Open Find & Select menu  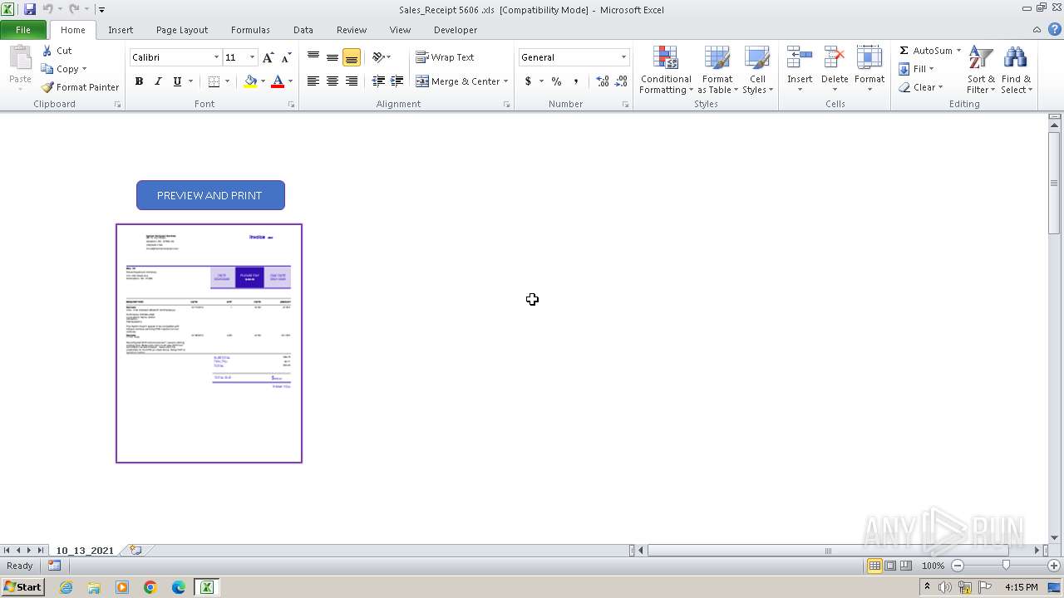point(1016,71)
